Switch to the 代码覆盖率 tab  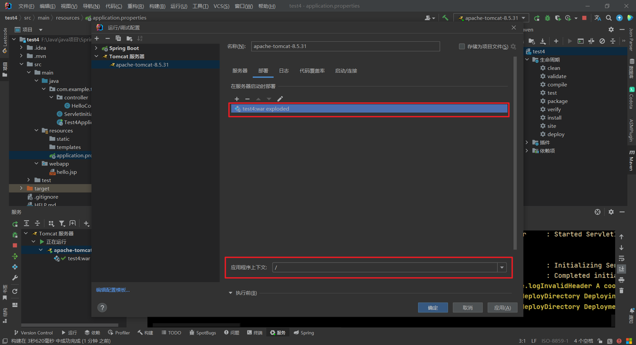(312, 71)
